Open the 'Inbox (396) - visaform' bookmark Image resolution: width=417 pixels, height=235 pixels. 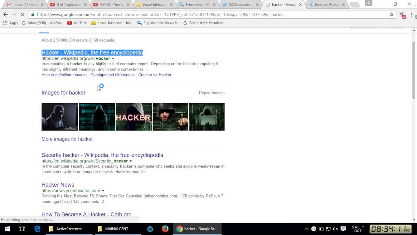[42, 23]
